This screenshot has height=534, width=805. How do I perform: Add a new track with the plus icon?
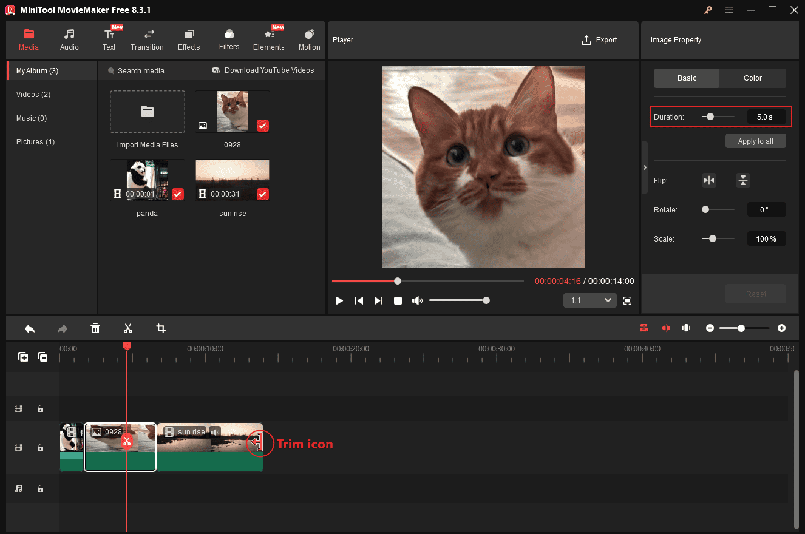23,357
